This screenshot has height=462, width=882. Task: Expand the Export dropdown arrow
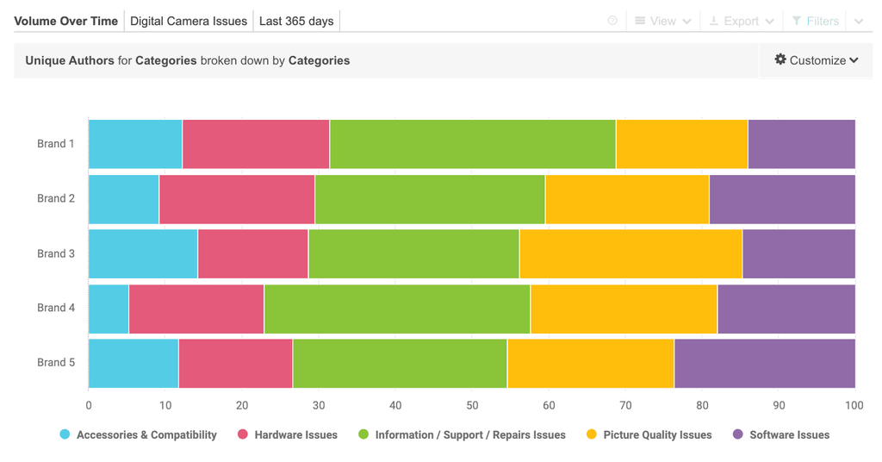769,22
